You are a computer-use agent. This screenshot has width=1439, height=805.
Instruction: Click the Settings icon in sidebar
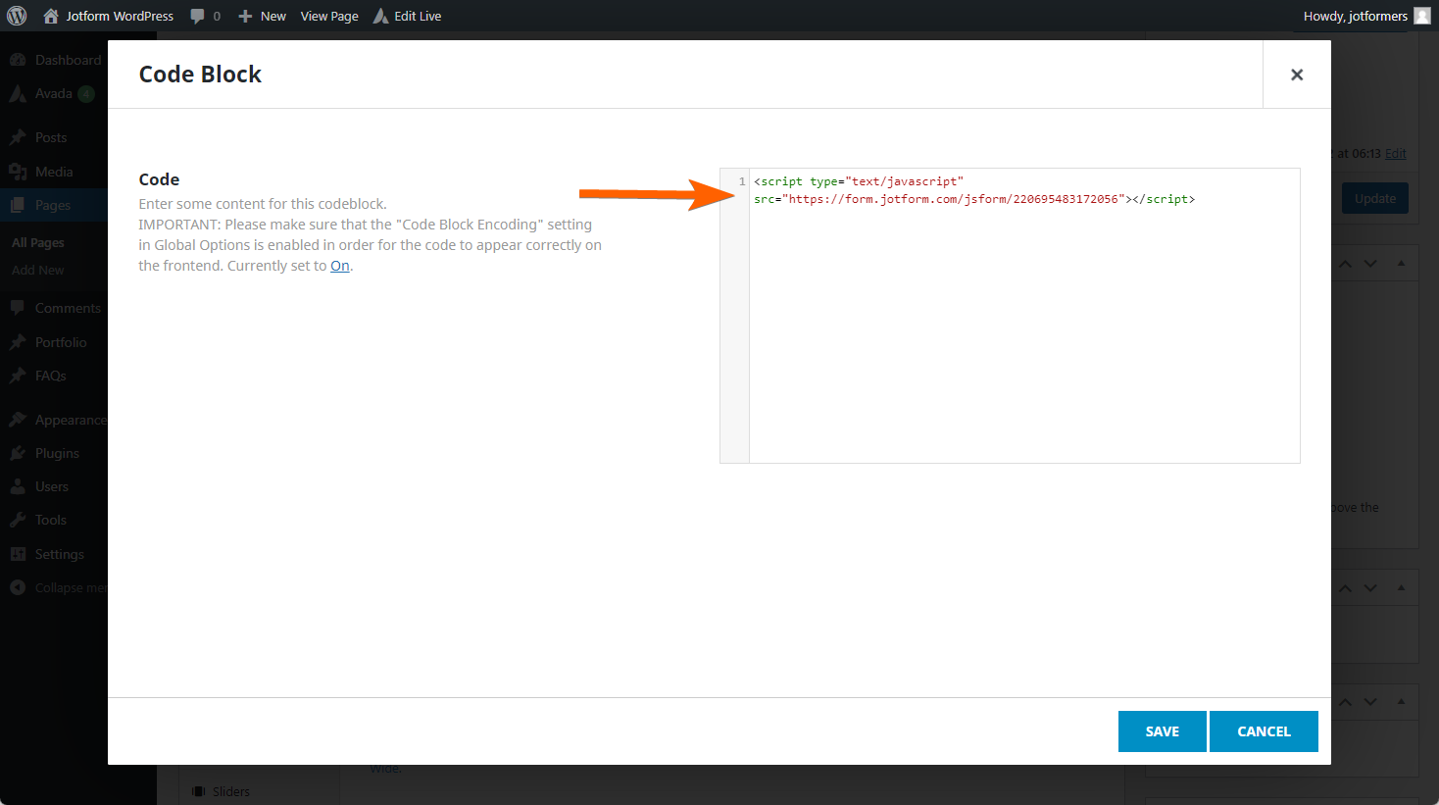pyautogui.click(x=18, y=554)
